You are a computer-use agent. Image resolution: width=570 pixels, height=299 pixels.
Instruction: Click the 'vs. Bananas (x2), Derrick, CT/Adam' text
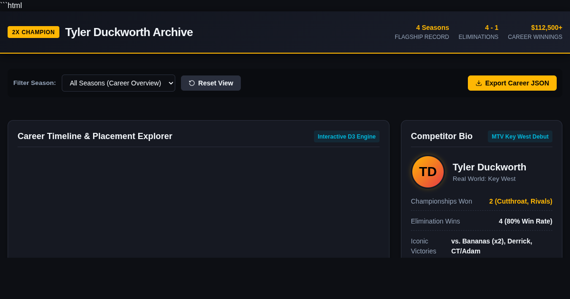click(492, 246)
